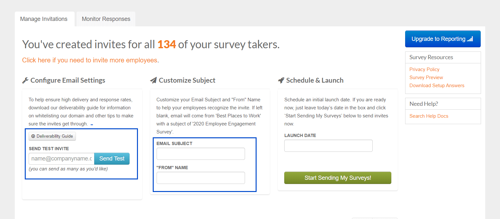Click the wrench icon beside Configure Email Settings
This screenshot has width=500, height=219.
pyautogui.click(x=25, y=80)
